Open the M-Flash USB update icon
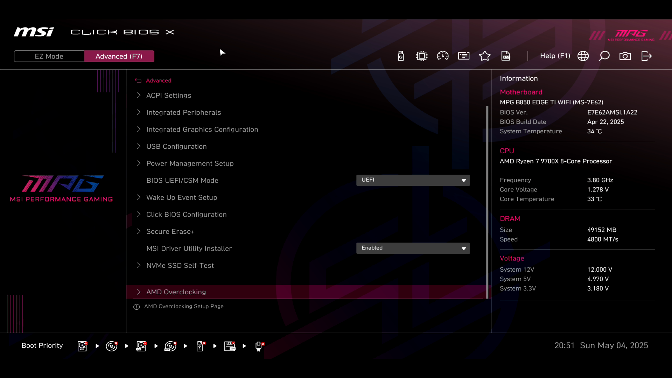The height and width of the screenshot is (378, 672). pyautogui.click(x=401, y=56)
